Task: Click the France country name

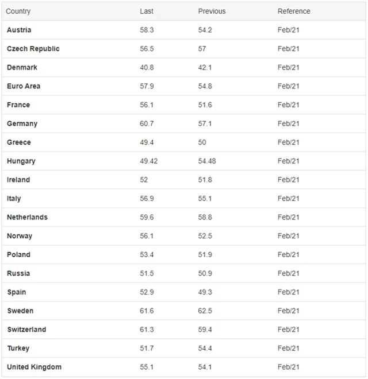Action: coord(18,105)
